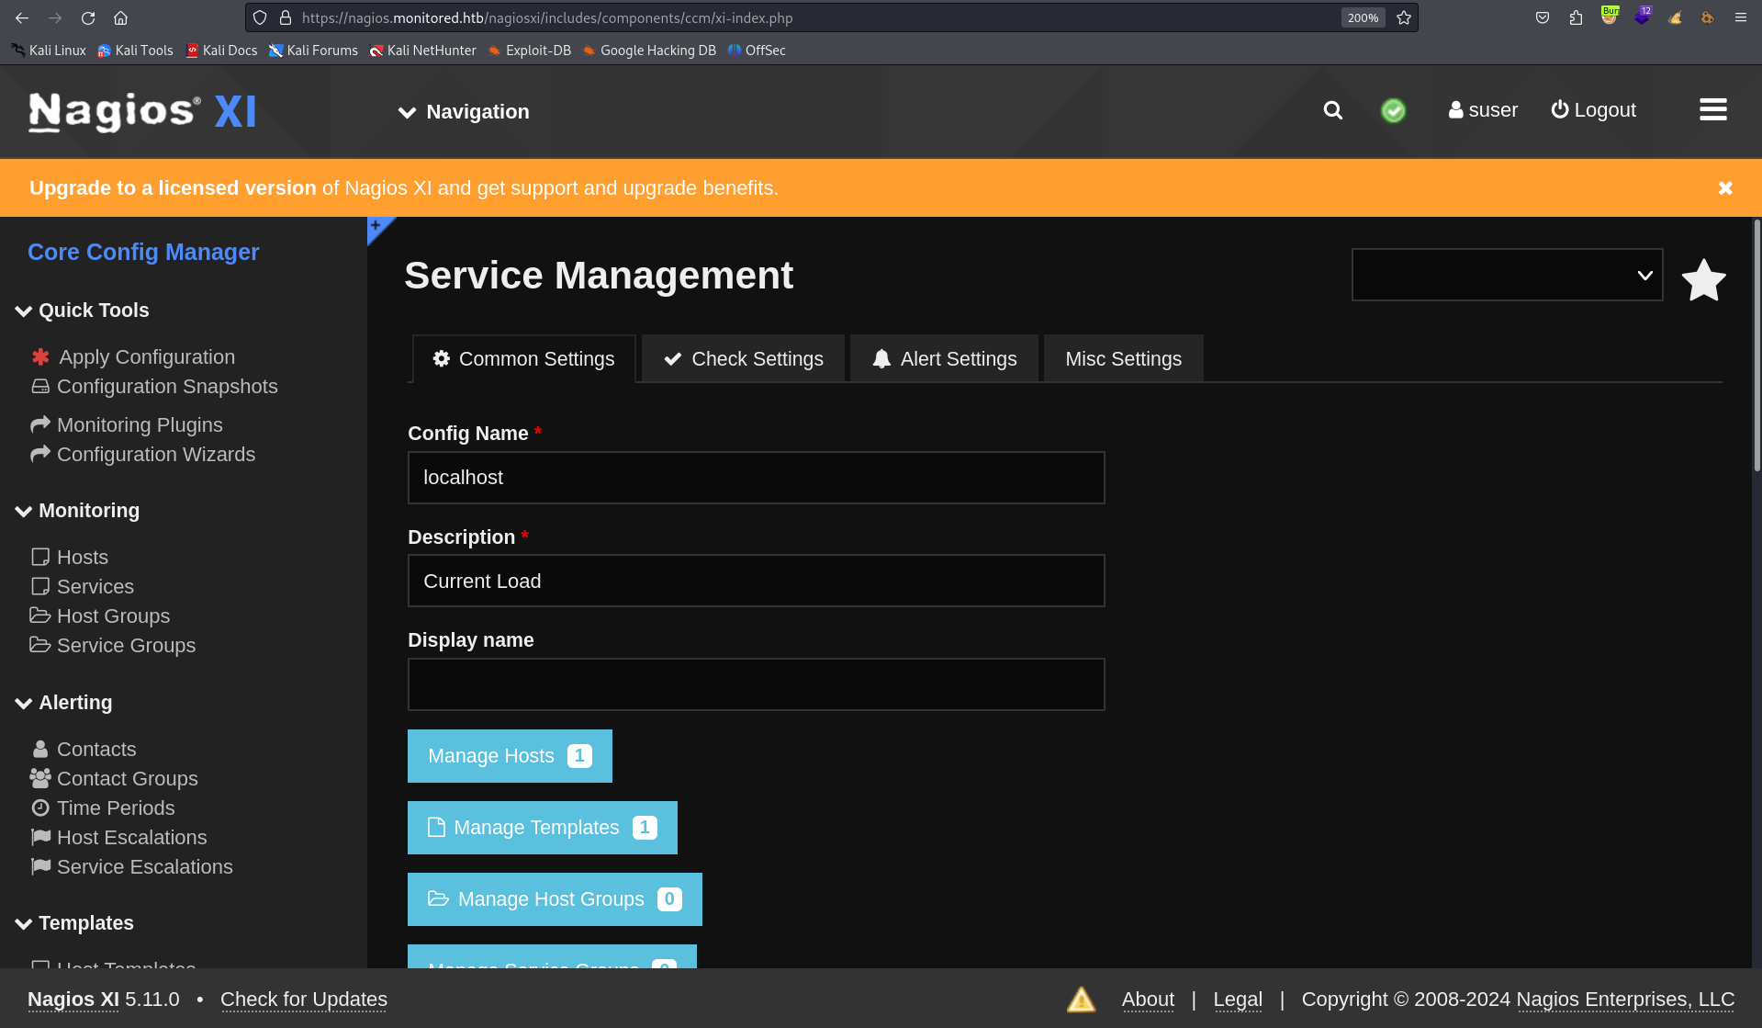The width and height of the screenshot is (1762, 1028).
Task: Click the browser back arrow
Action: click(22, 17)
